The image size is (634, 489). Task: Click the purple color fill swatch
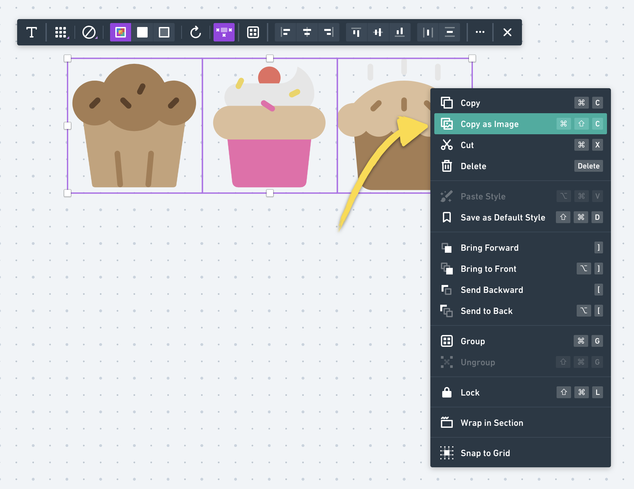pyautogui.click(x=121, y=32)
